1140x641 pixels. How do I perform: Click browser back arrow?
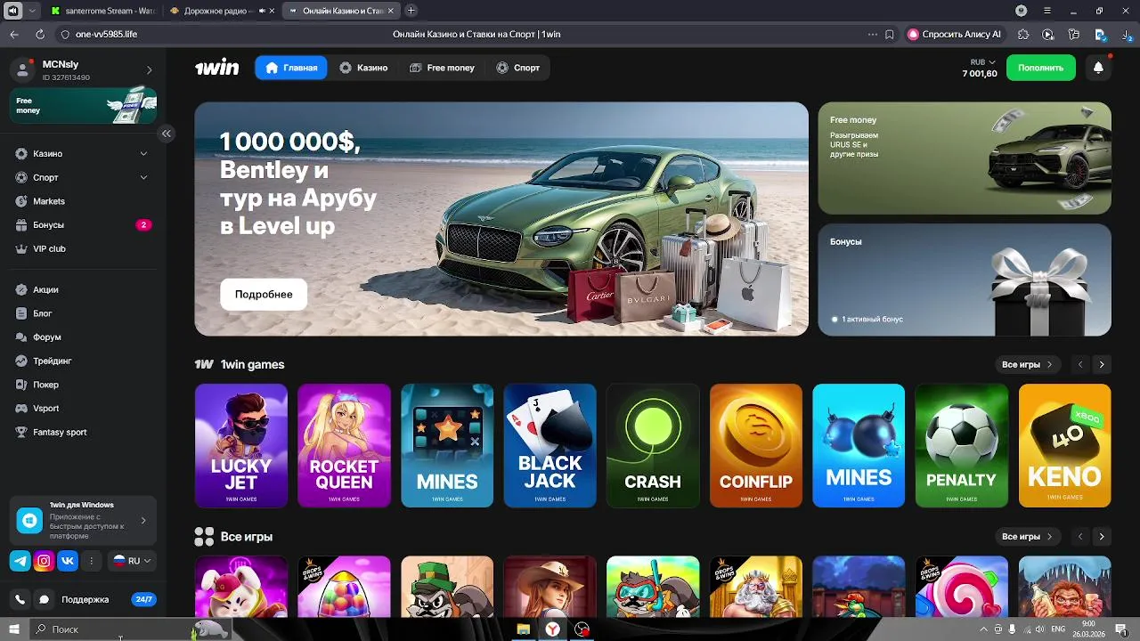click(14, 34)
